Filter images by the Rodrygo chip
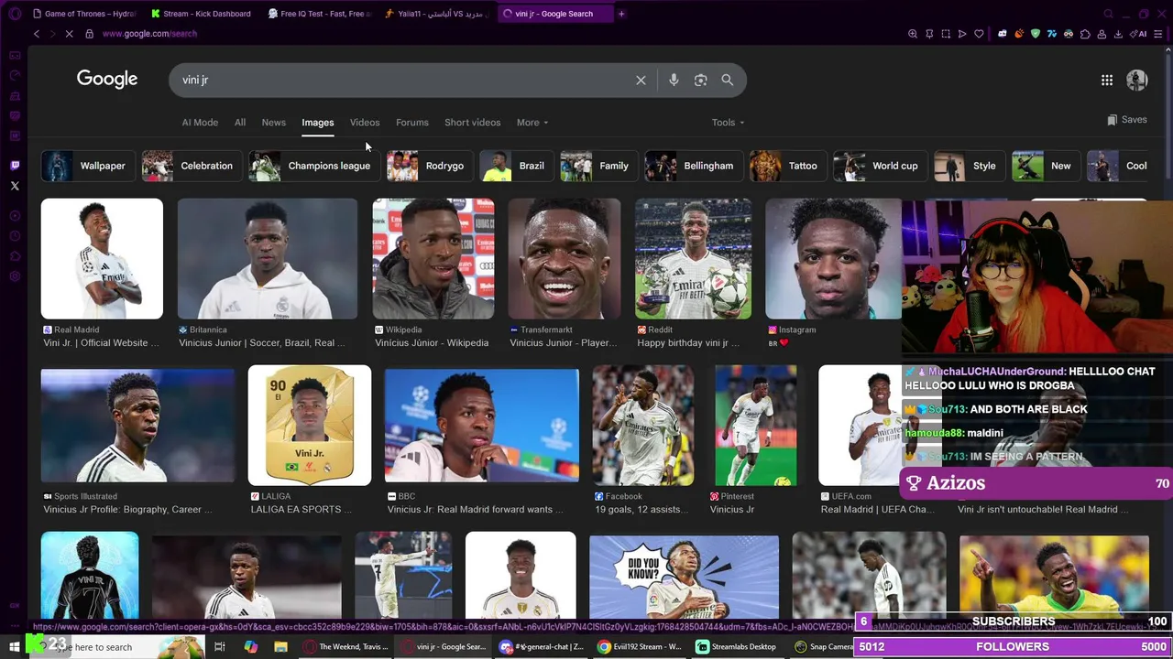1173x659 pixels. pyautogui.click(x=429, y=166)
